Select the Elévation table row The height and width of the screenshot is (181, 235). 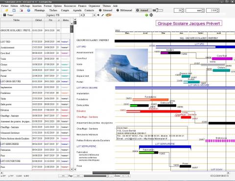click(x=35, y=110)
